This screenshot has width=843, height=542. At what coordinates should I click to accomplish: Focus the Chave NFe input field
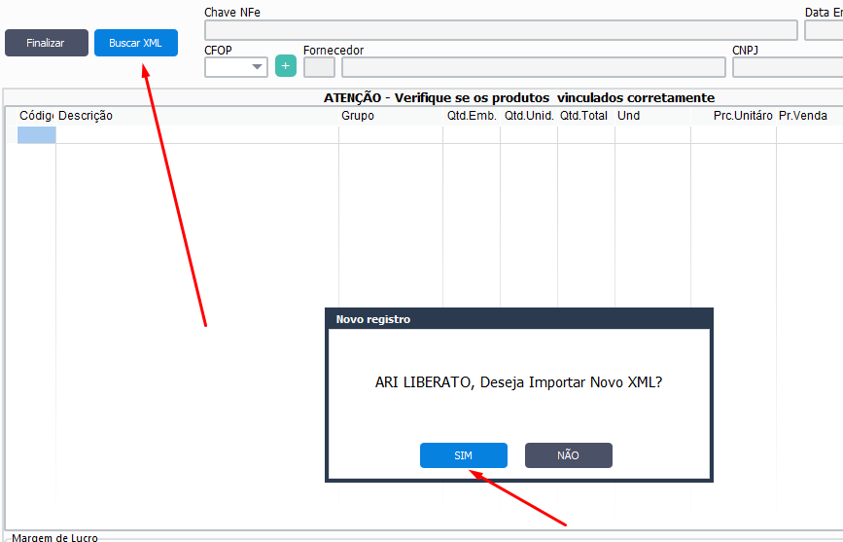501,31
